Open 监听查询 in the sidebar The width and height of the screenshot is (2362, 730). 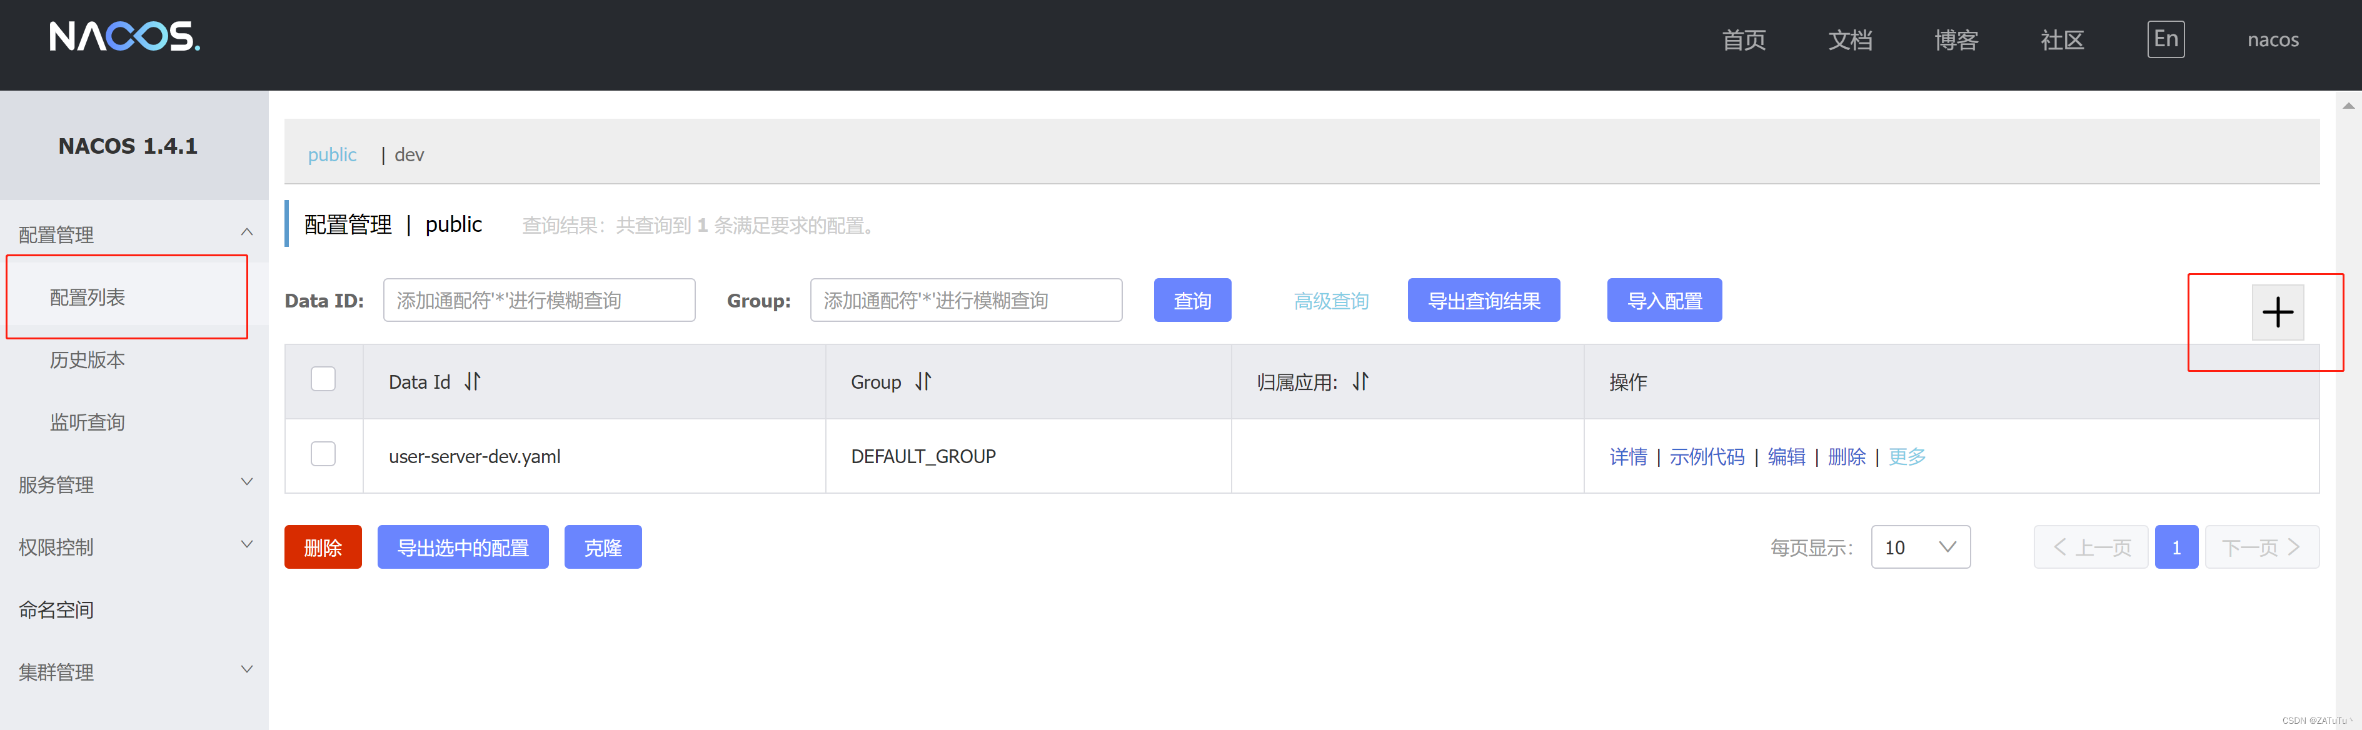coord(87,422)
